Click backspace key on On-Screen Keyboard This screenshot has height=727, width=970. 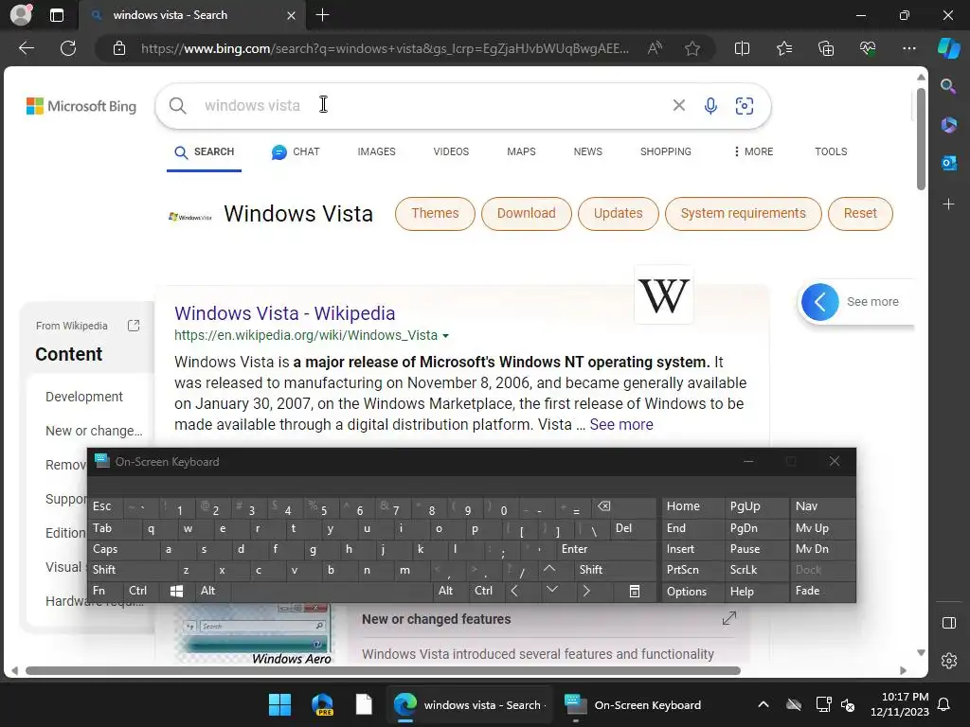623,506
